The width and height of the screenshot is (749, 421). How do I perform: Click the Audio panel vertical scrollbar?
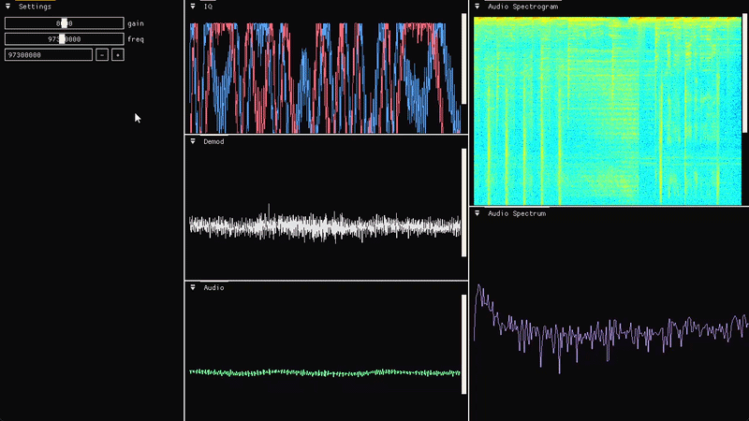[463, 344]
